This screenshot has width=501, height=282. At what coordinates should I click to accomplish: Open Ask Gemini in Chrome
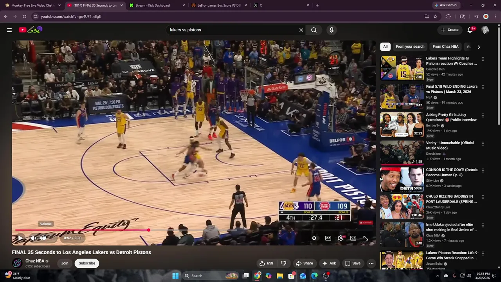[445, 5]
